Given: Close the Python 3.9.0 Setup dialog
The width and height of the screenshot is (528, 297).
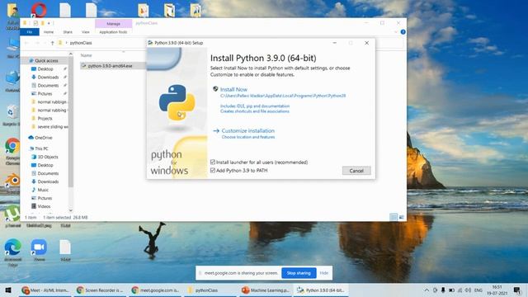Looking at the screenshot, I should pyautogui.click(x=366, y=43).
